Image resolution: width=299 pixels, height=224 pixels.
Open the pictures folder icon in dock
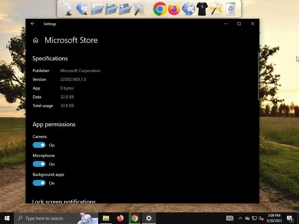(x=125, y=9)
